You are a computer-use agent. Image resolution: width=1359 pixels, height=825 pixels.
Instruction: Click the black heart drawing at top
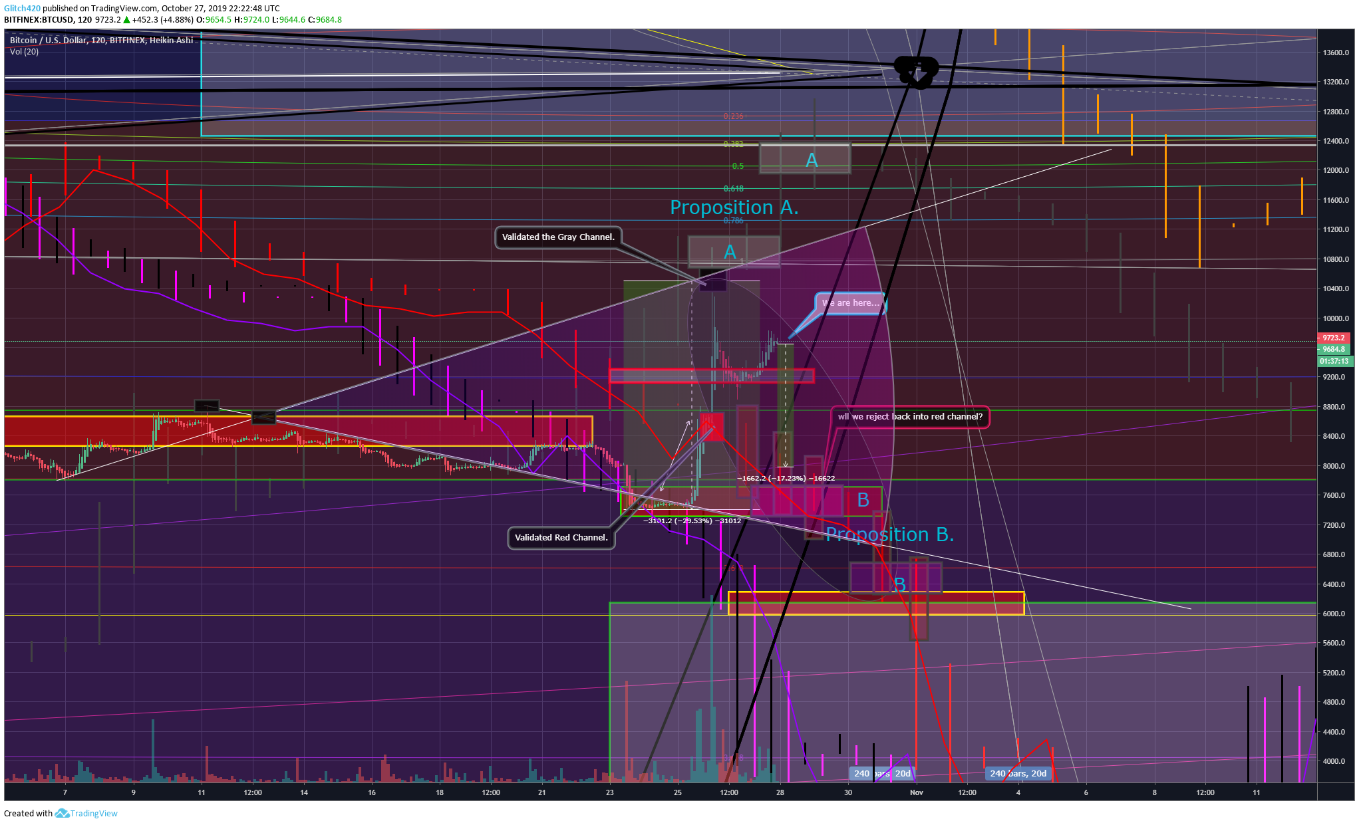916,71
